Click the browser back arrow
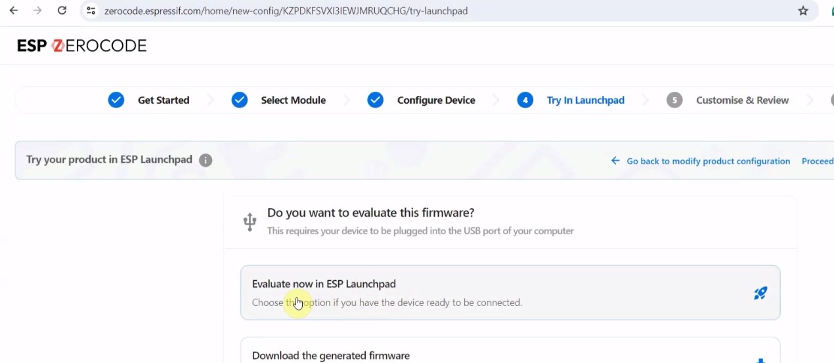Screen dimensions: 834x363 (13, 11)
